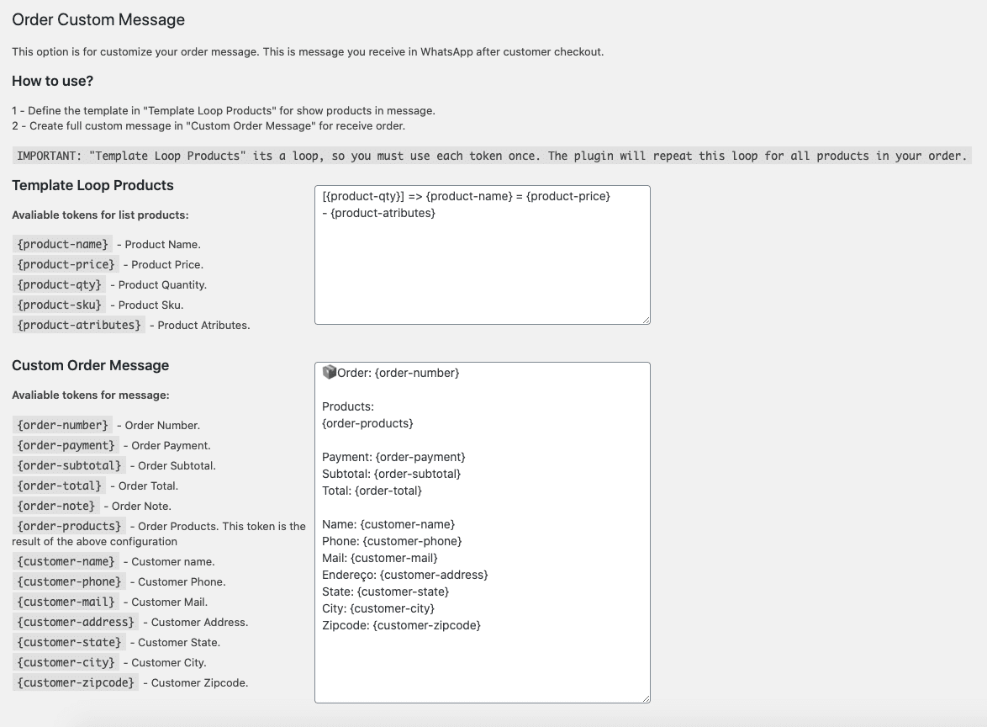Click 'Avaliable tokens for list products:' label
This screenshot has width=987, height=727.
tap(100, 215)
